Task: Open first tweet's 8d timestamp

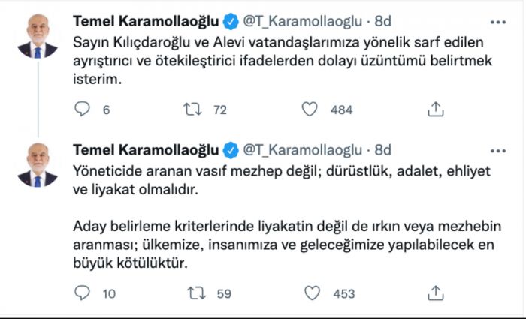Action: 383,20
